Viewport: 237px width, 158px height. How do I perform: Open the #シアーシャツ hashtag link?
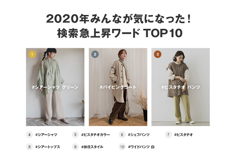coord(46,135)
